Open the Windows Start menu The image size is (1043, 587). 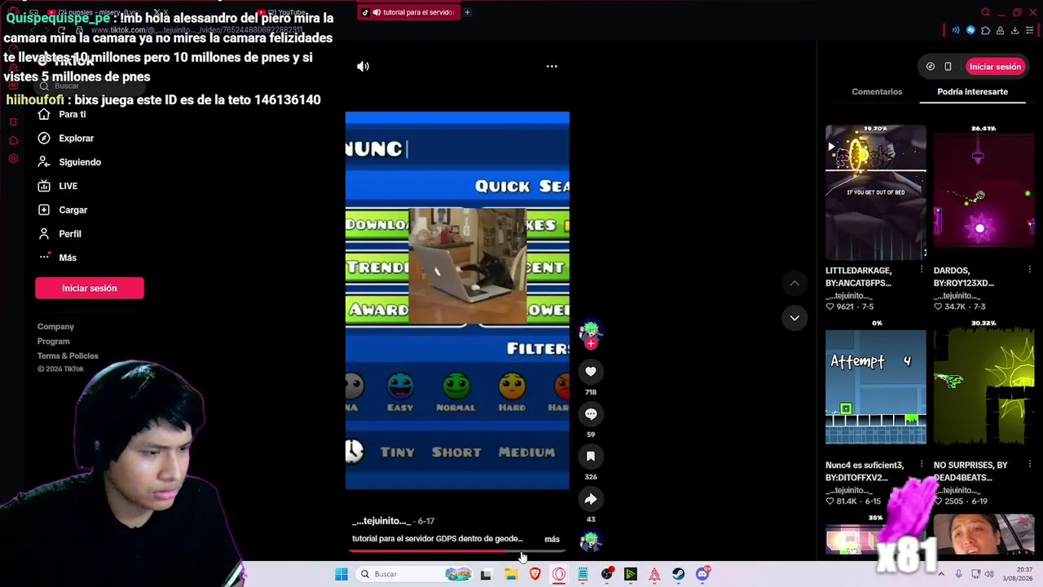click(x=341, y=574)
